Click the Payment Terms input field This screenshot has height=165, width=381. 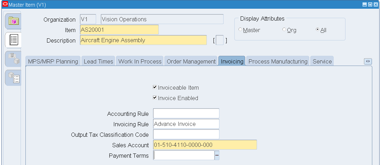[x=184, y=155]
